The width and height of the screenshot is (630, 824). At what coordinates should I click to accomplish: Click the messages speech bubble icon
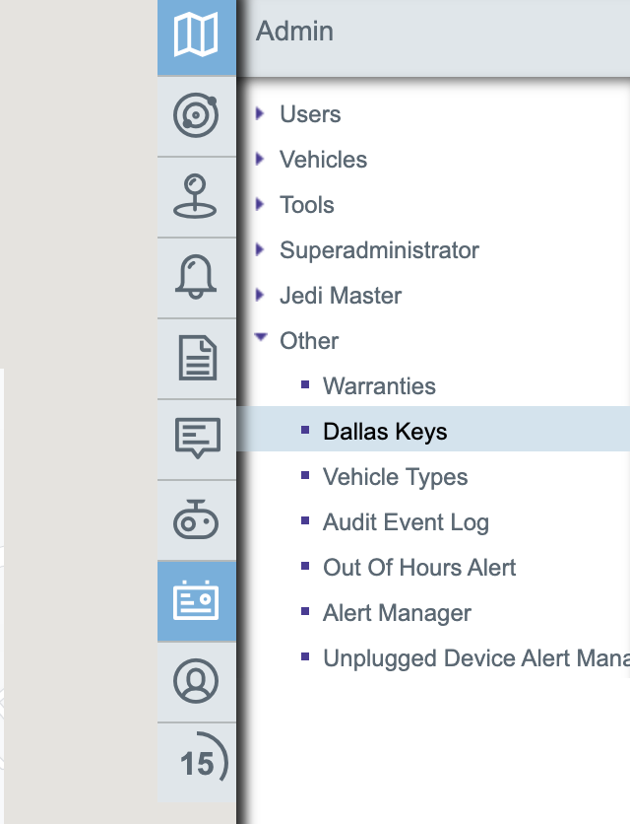point(196,440)
